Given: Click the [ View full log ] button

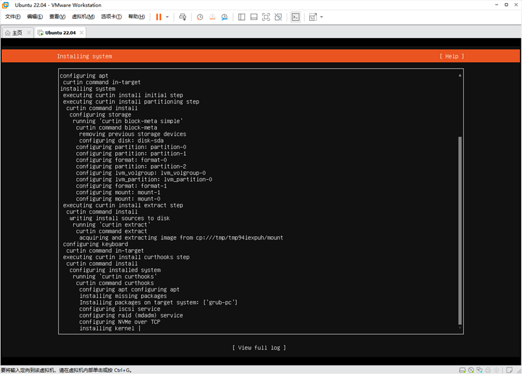Looking at the screenshot, I should [259, 347].
